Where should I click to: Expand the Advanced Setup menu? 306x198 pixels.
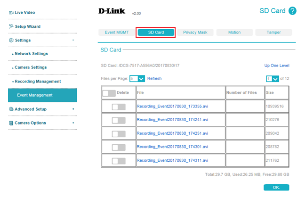pyautogui.click(x=73, y=109)
